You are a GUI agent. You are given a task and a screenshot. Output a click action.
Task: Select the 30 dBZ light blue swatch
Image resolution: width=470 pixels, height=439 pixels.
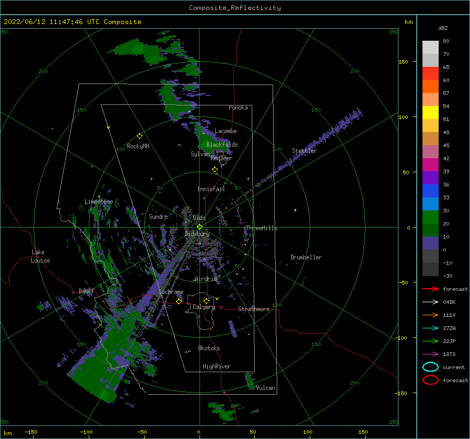coord(430,204)
